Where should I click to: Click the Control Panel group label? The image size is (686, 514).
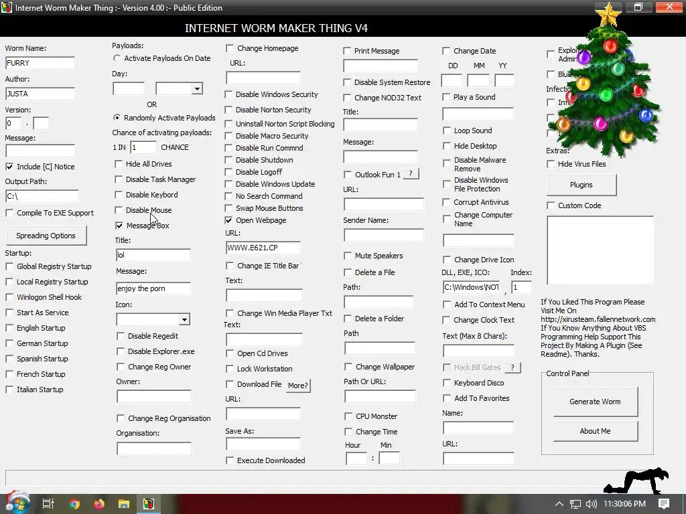coord(567,373)
